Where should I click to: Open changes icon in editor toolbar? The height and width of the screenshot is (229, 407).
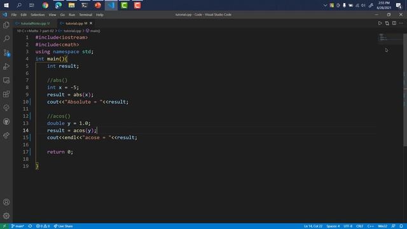[x=387, y=23]
